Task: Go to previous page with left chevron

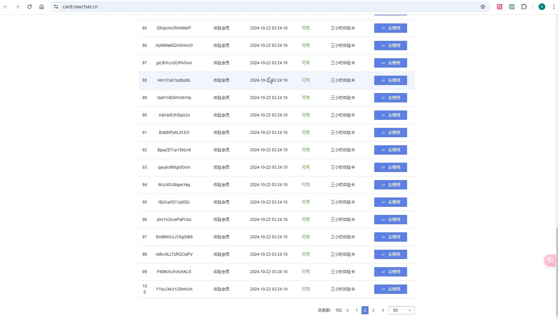Action: [347, 310]
